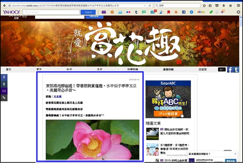243x163 pixels.
Task: Open the URL bar history dropdown arrow
Action: [144, 5]
